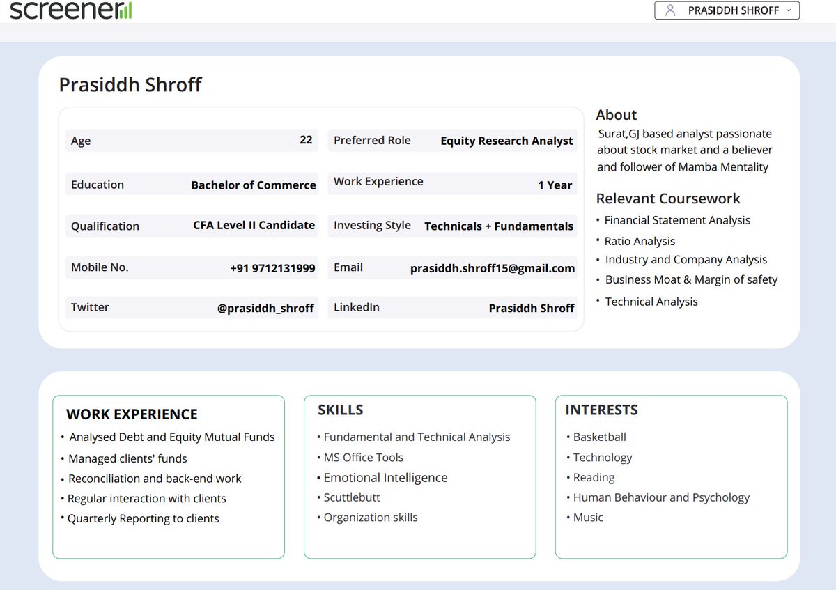Click the Email field label

point(348,267)
